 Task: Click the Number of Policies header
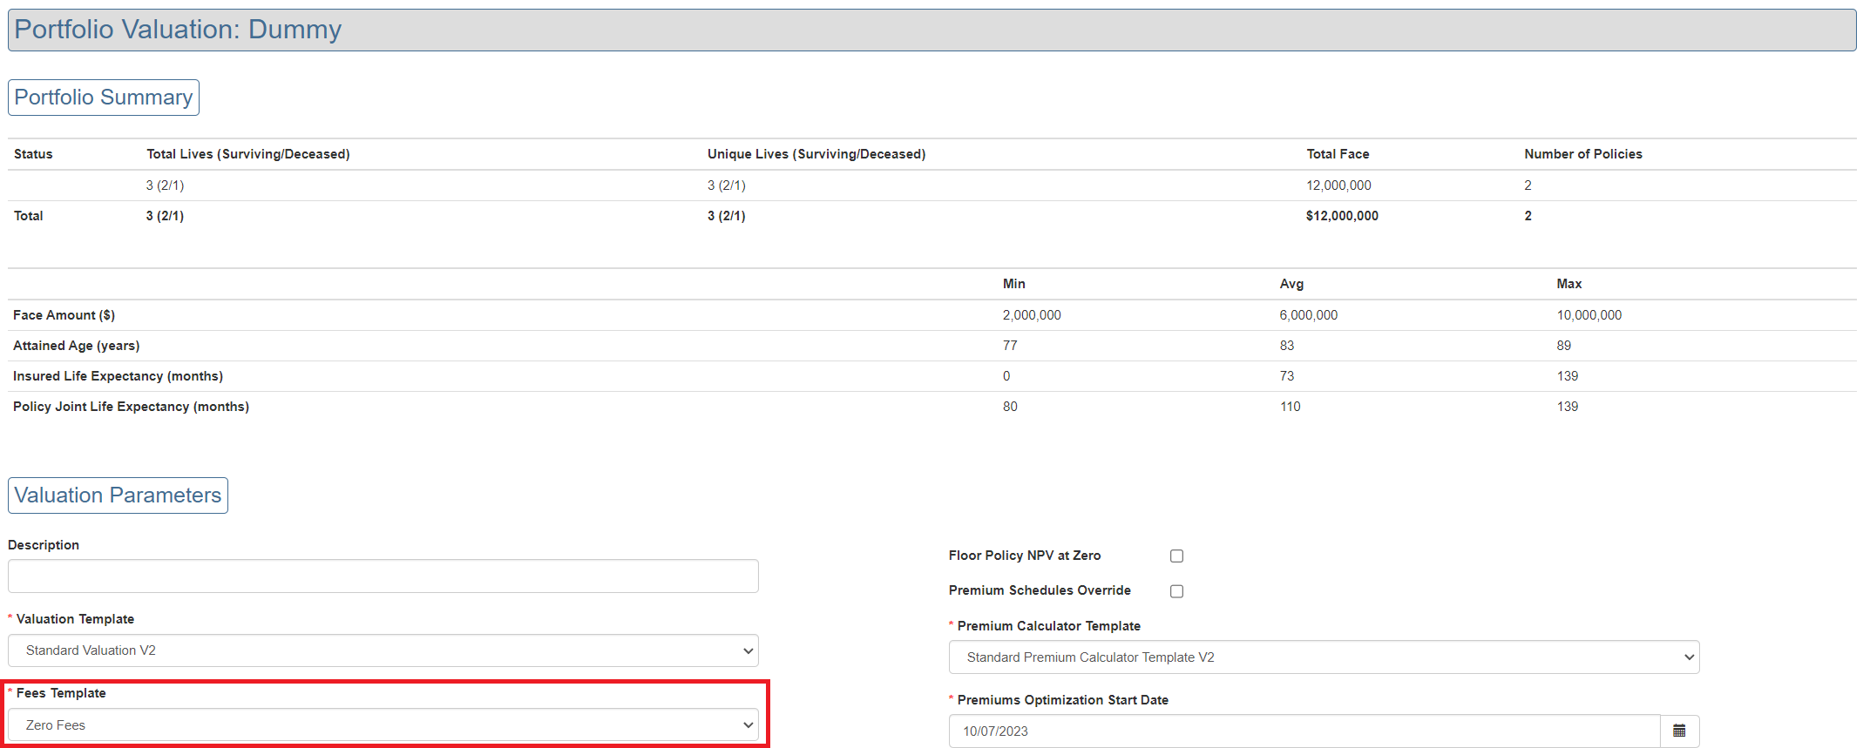pos(1582,154)
